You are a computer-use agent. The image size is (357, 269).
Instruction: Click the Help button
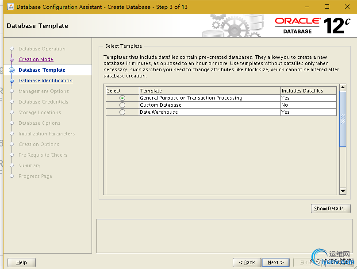[22, 262]
